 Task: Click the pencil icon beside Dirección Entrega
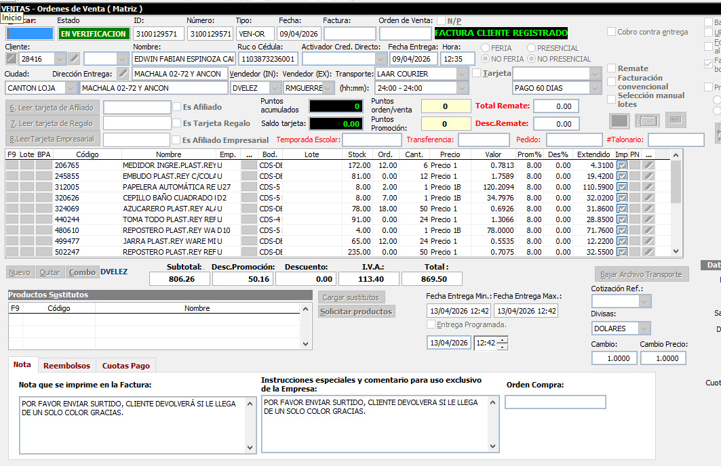(x=123, y=73)
